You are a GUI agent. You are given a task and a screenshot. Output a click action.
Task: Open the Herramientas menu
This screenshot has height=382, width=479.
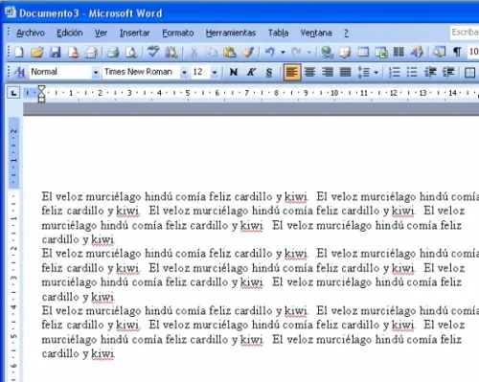point(231,33)
